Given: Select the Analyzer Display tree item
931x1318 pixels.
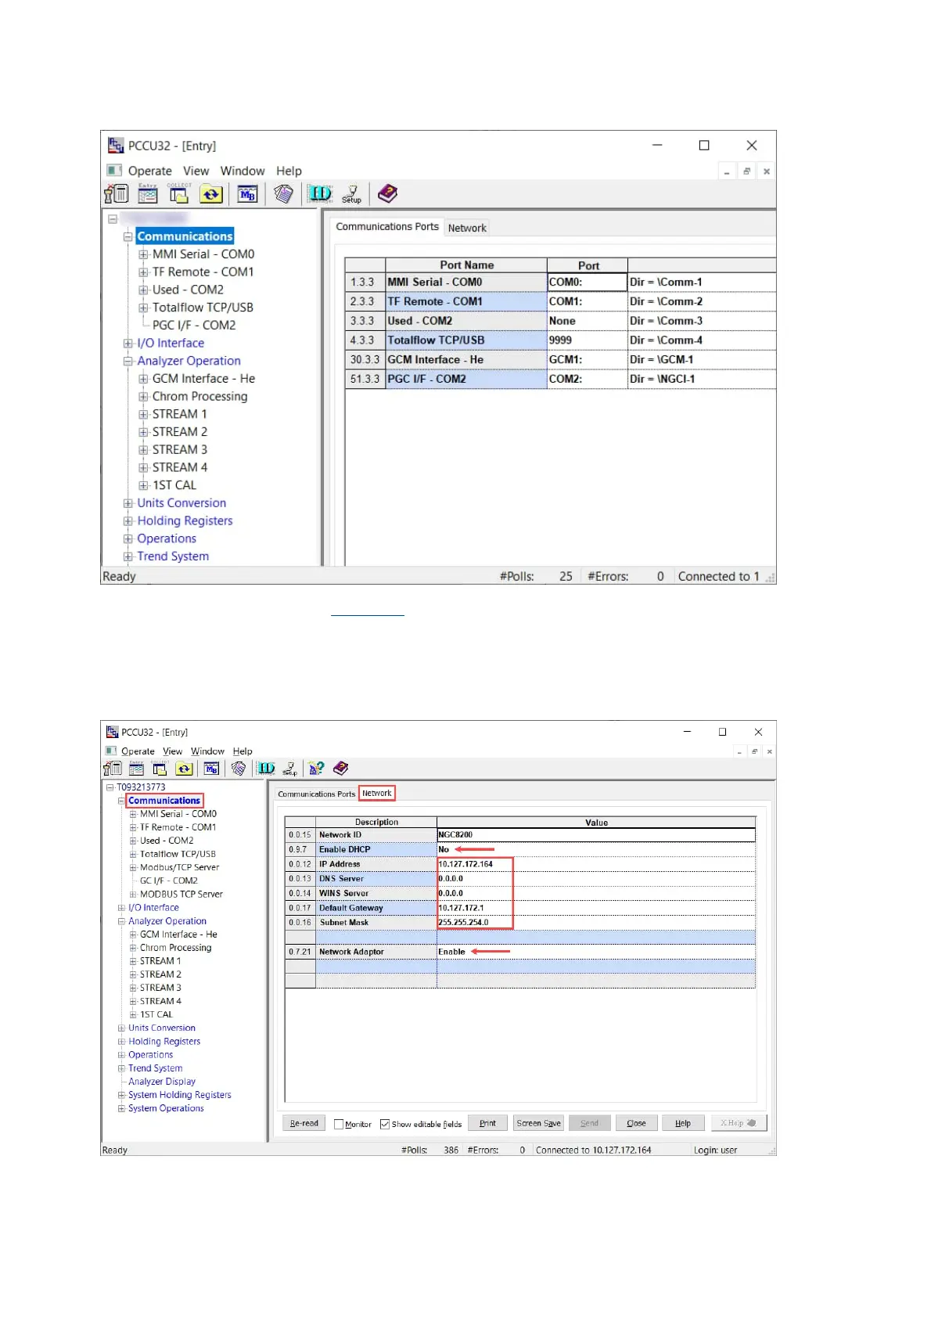Looking at the screenshot, I should 161,1082.
